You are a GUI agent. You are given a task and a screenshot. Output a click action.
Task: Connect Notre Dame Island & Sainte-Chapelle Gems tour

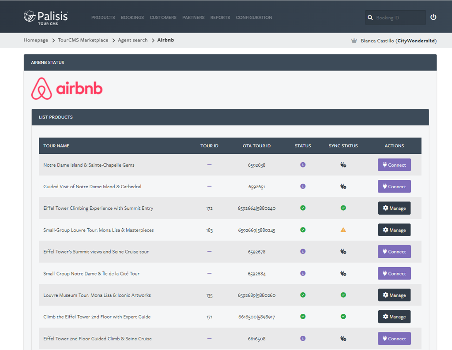pyautogui.click(x=394, y=164)
